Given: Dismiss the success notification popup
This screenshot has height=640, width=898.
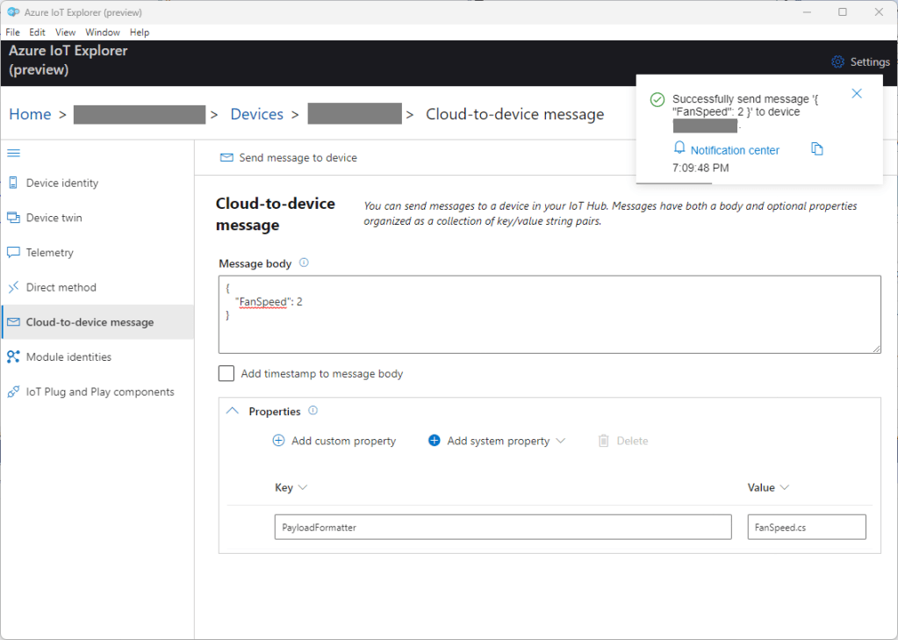Looking at the screenshot, I should tap(857, 93).
